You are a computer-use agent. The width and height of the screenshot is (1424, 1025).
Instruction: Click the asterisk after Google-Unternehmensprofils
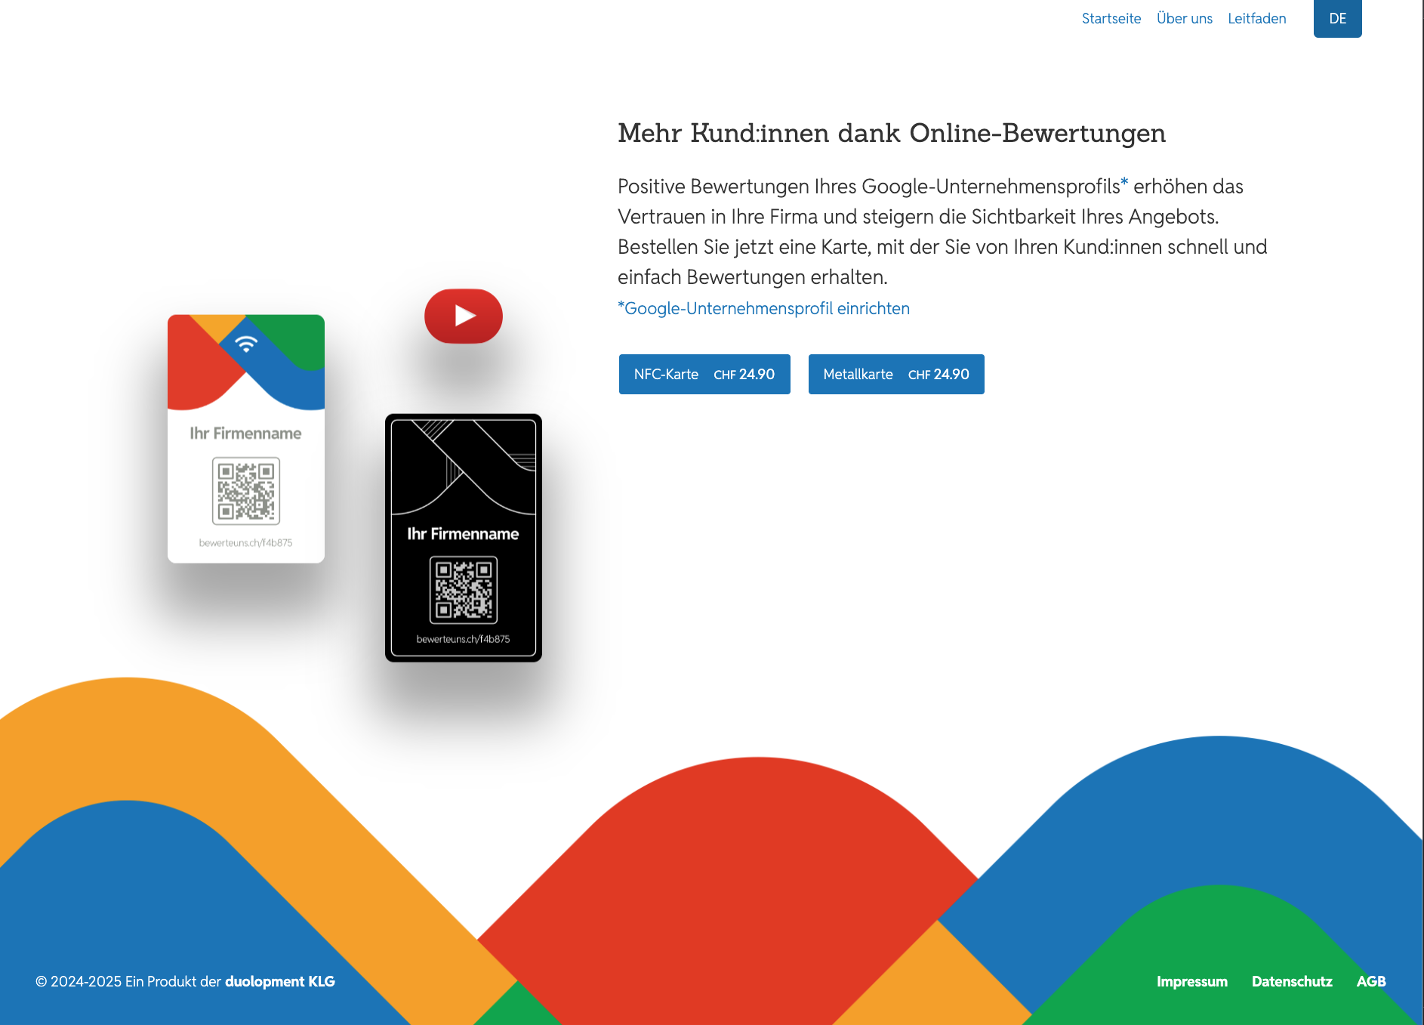coord(1124,183)
